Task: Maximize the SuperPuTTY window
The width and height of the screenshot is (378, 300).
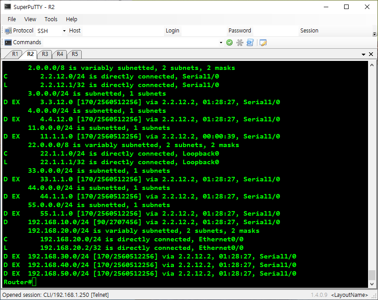Action: pyautogui.click(x=346, y=7)
